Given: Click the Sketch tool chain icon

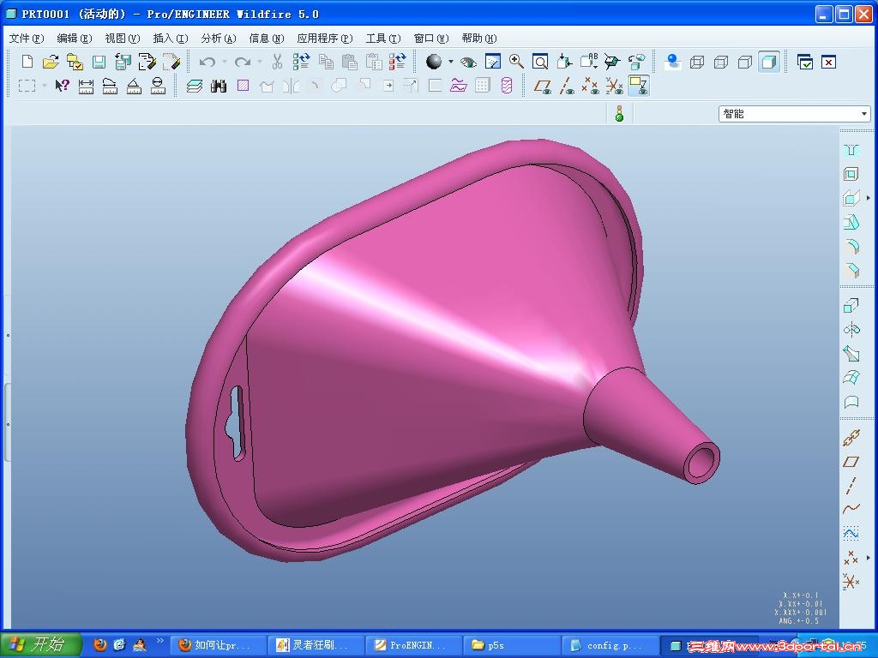Looking at the screenshot, I should (x=851, y=438).
